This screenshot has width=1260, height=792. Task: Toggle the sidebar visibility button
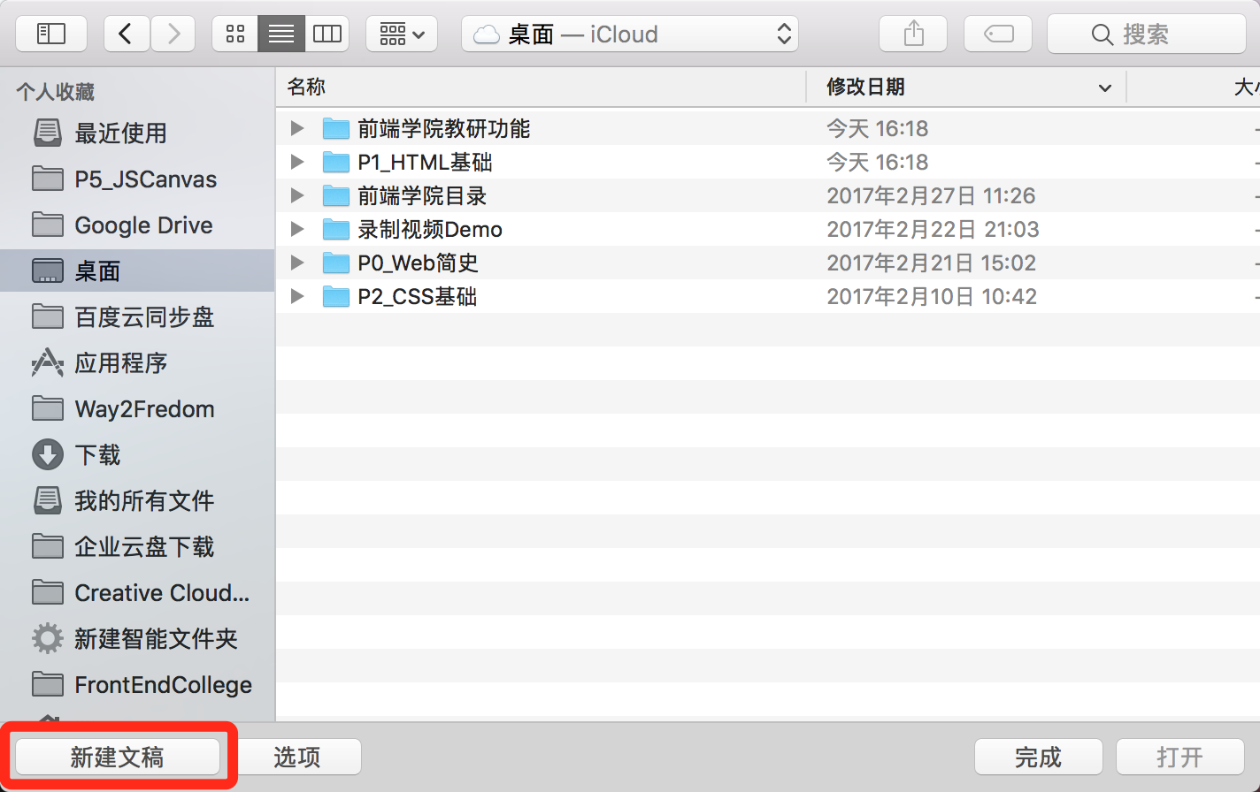(51, 34)
